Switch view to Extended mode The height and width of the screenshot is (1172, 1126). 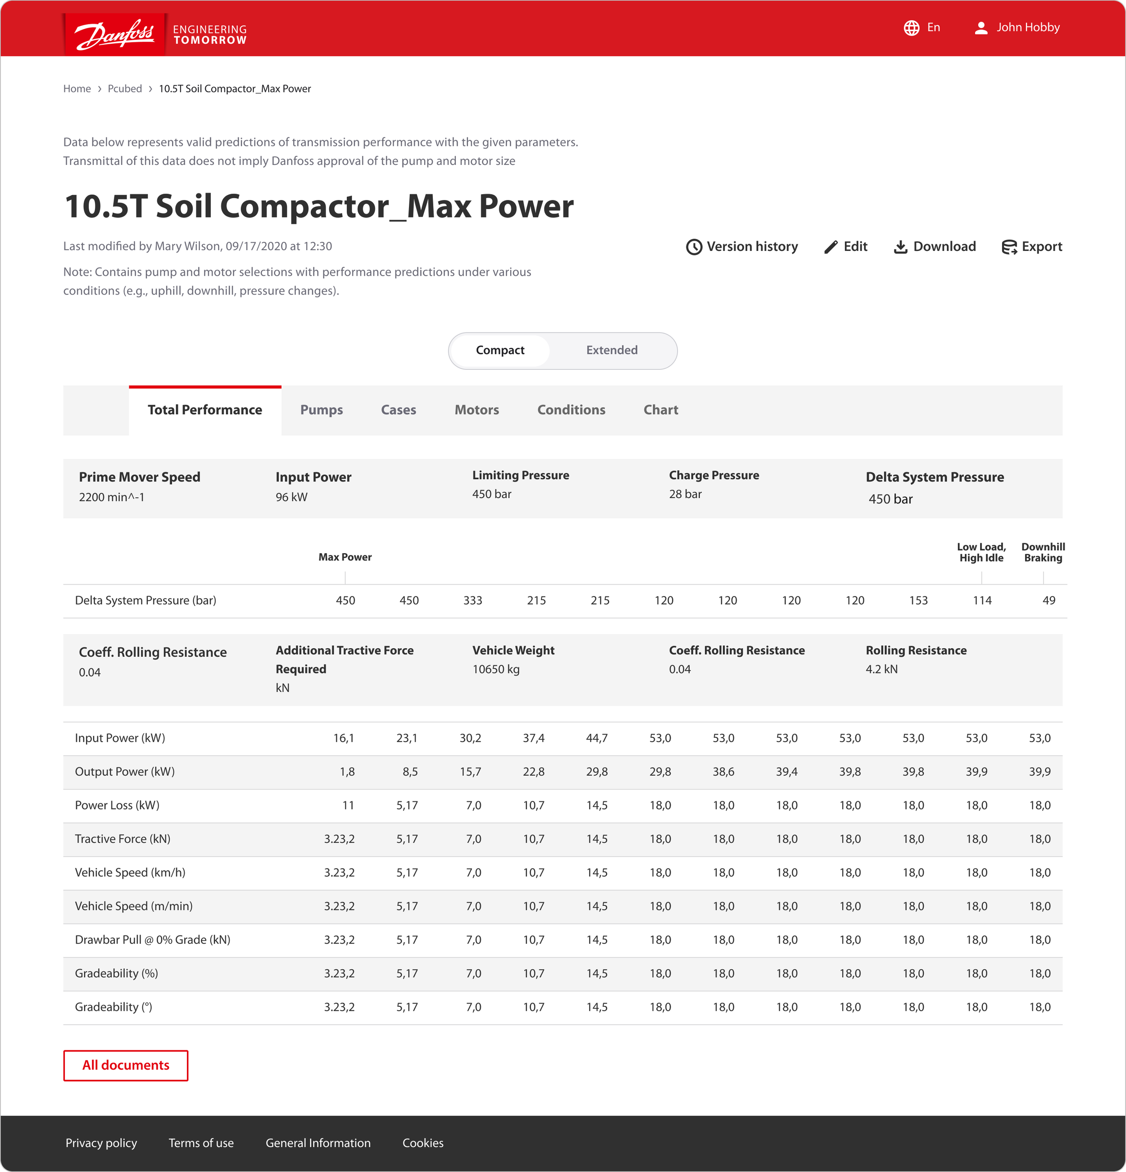611,350
